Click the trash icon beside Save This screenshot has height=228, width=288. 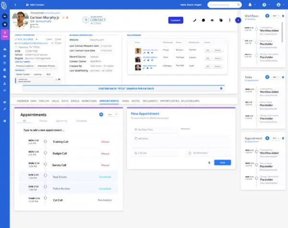(209, 162)
